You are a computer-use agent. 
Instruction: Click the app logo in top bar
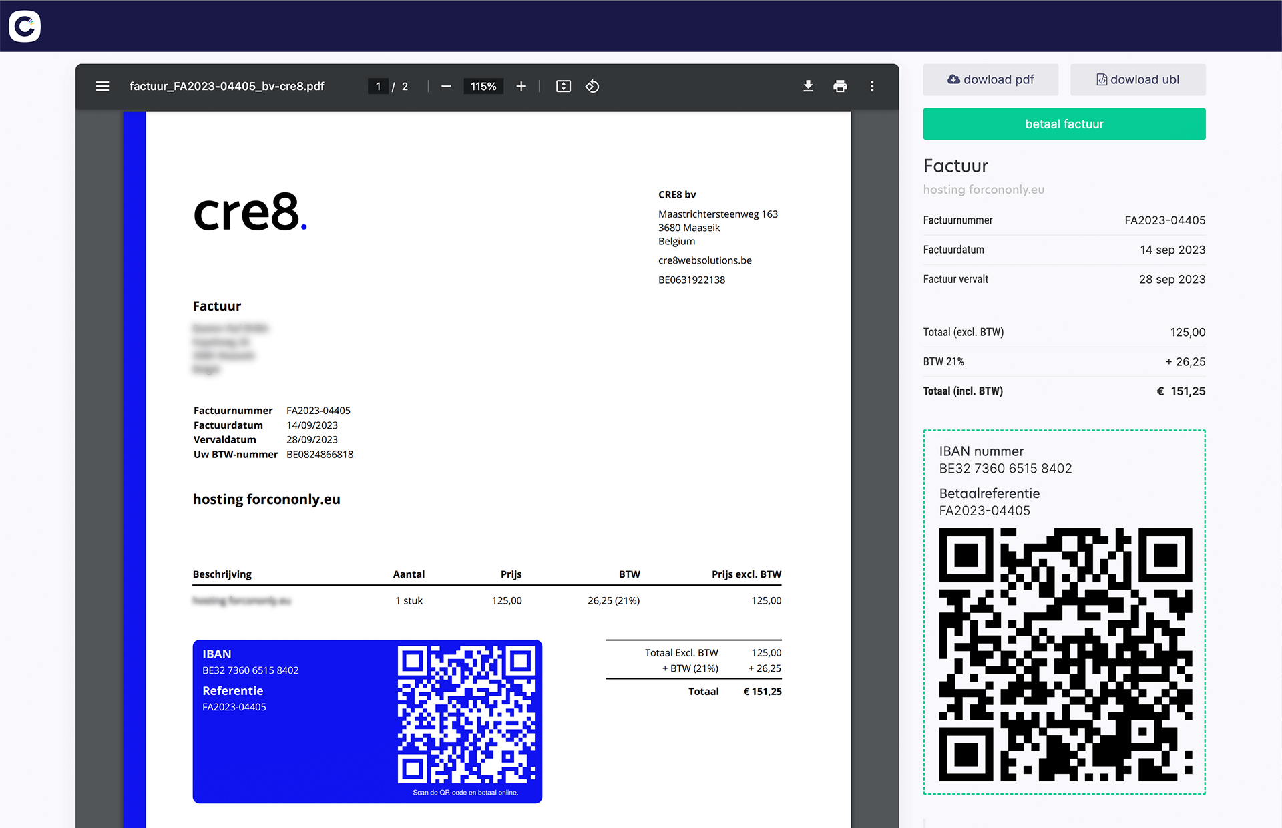25,26
